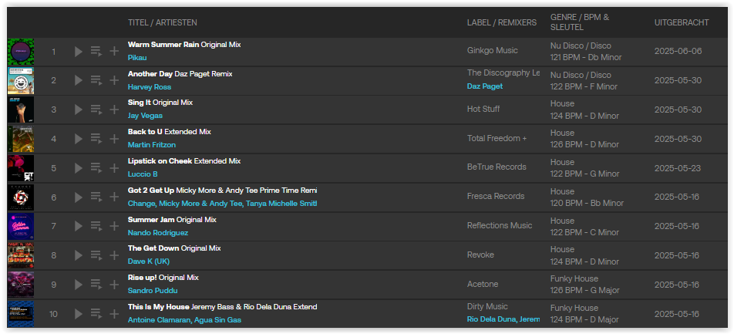Play Summer Jam by Nando Rodriguez
The image size is (734, 334).
point(78,226)
